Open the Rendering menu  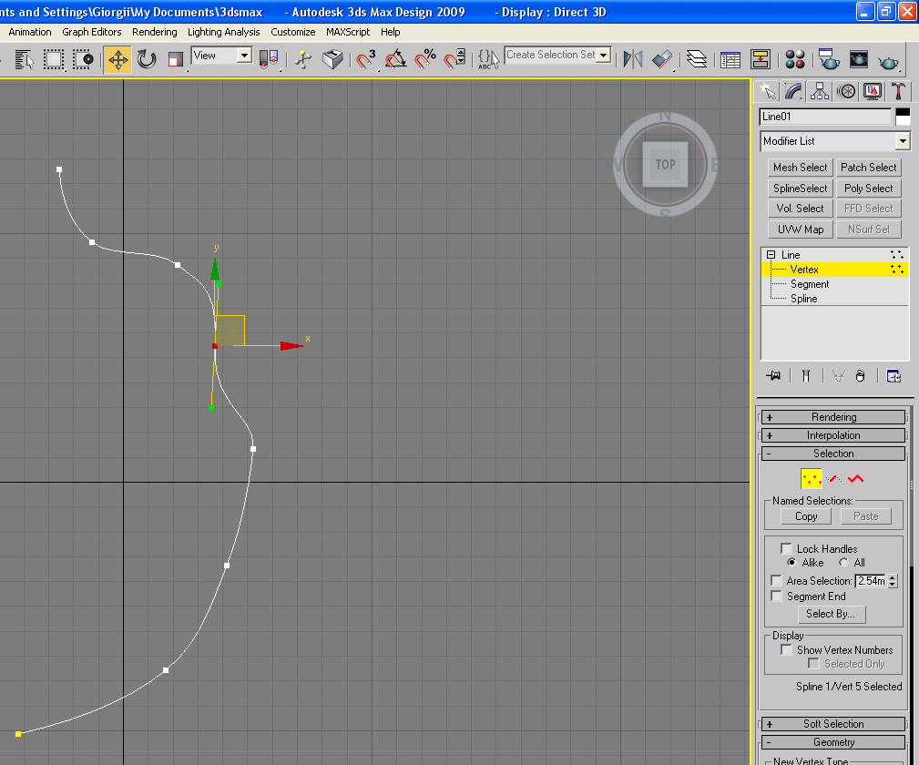(154, 32)
